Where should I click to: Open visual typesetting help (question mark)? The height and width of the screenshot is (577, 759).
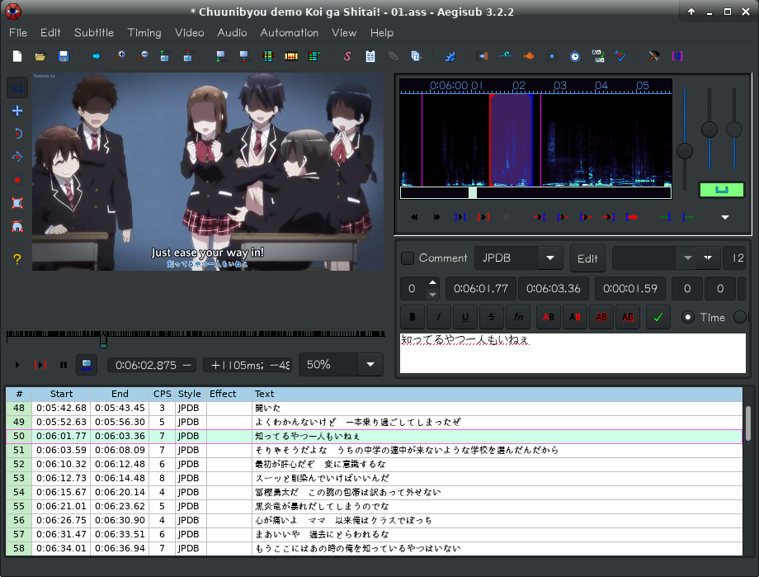pyautogui.click(x=17, y=259)
